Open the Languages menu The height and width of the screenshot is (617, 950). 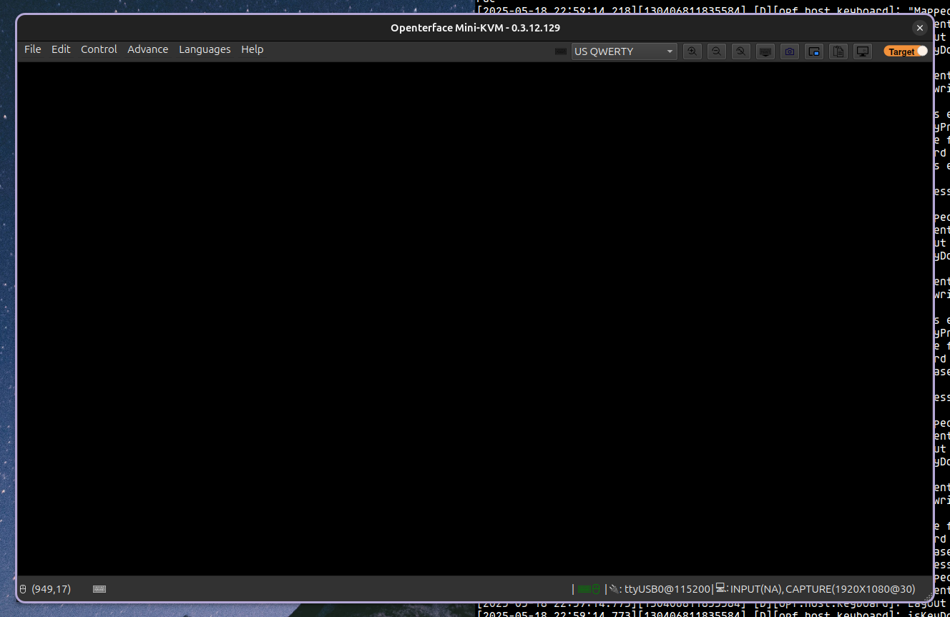click(205, 49)
